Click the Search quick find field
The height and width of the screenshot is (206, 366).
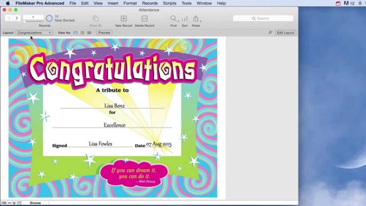tap(263, 18)
